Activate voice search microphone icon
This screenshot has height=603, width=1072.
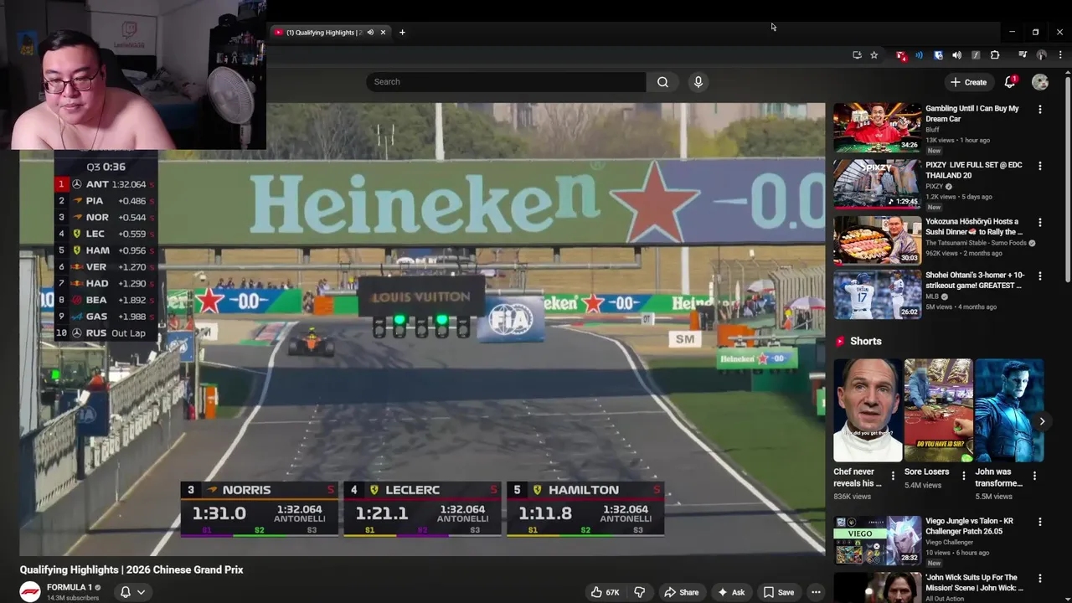click(698, 82)
